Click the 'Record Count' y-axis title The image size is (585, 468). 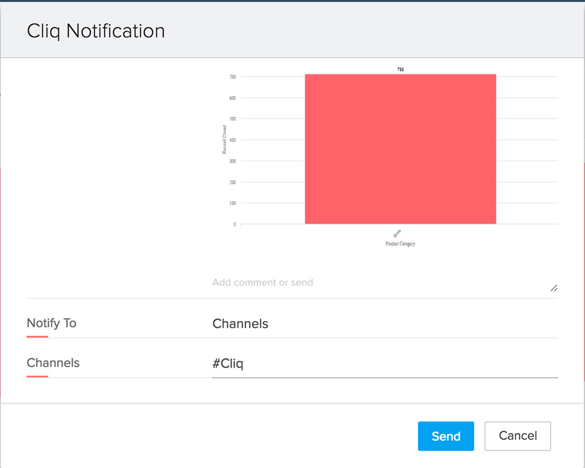click(x=225, y=139)
